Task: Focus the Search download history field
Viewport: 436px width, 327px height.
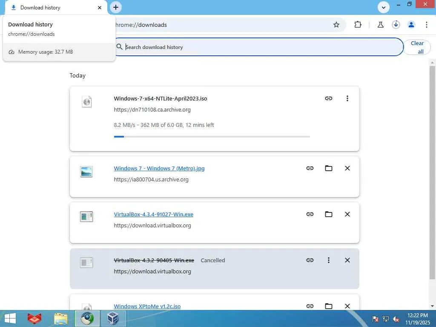Action: click(x=258, y=47)
